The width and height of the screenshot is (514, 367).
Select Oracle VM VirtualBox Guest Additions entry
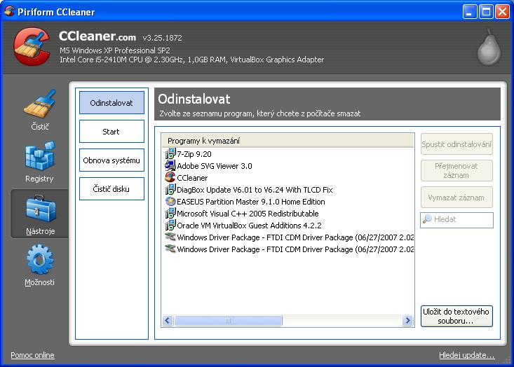pos(249,226)
